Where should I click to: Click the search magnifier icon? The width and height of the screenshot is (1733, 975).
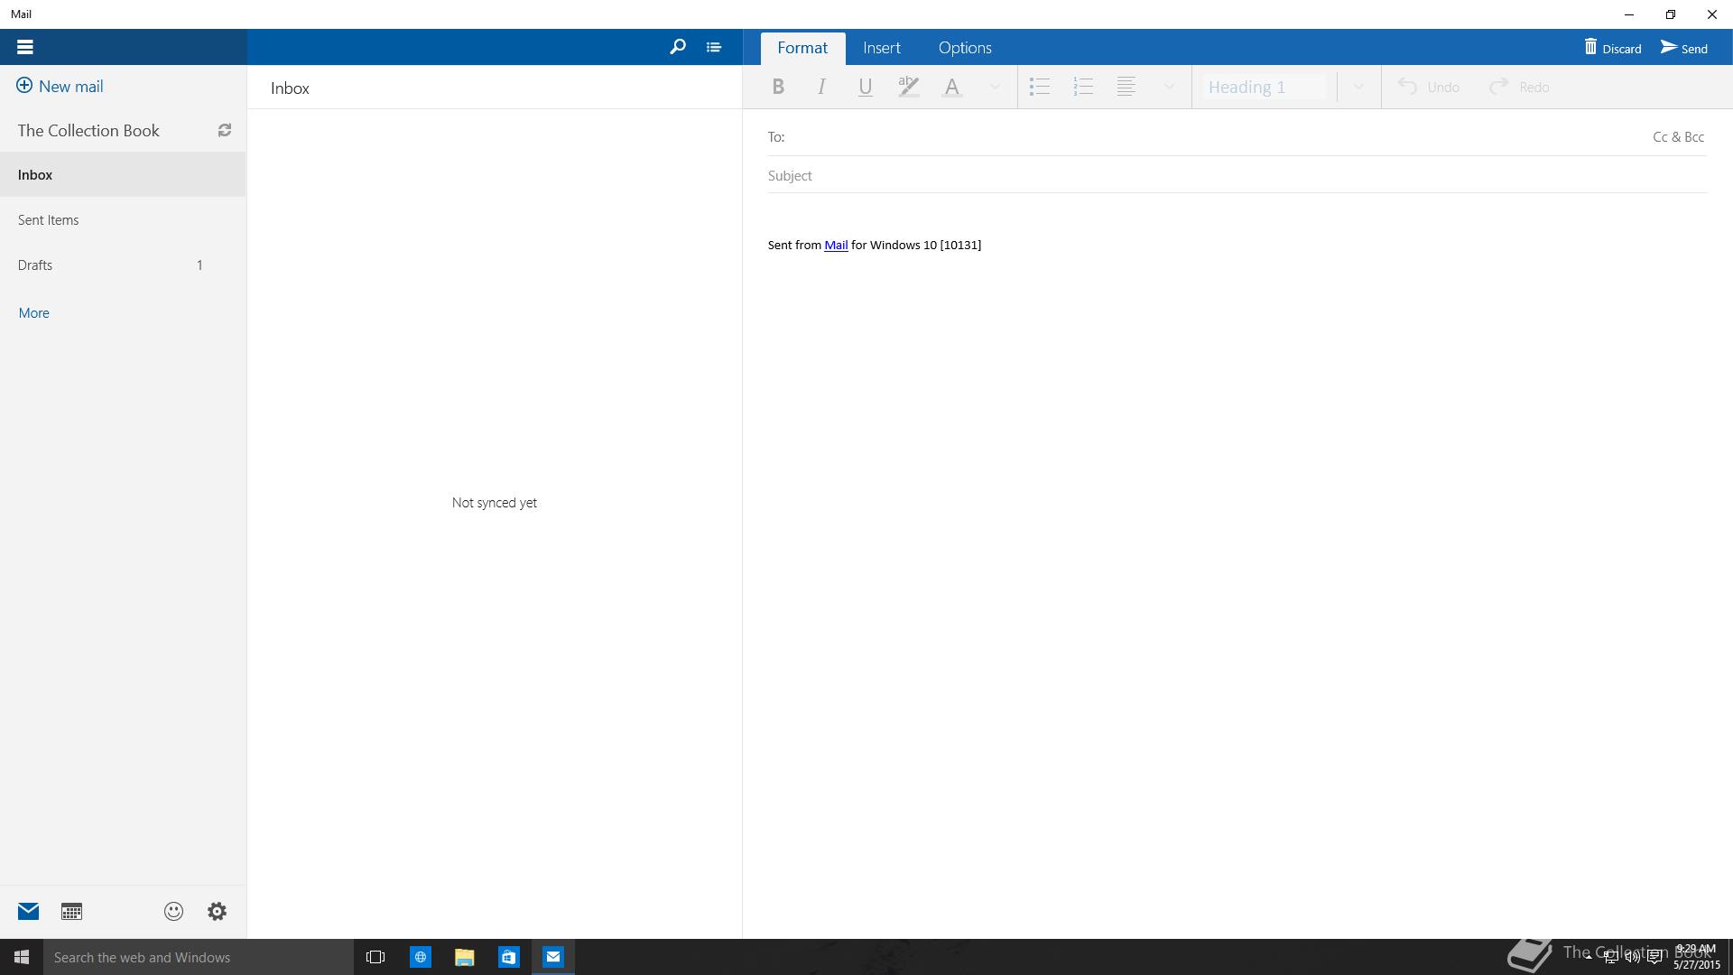pos(677,47)
